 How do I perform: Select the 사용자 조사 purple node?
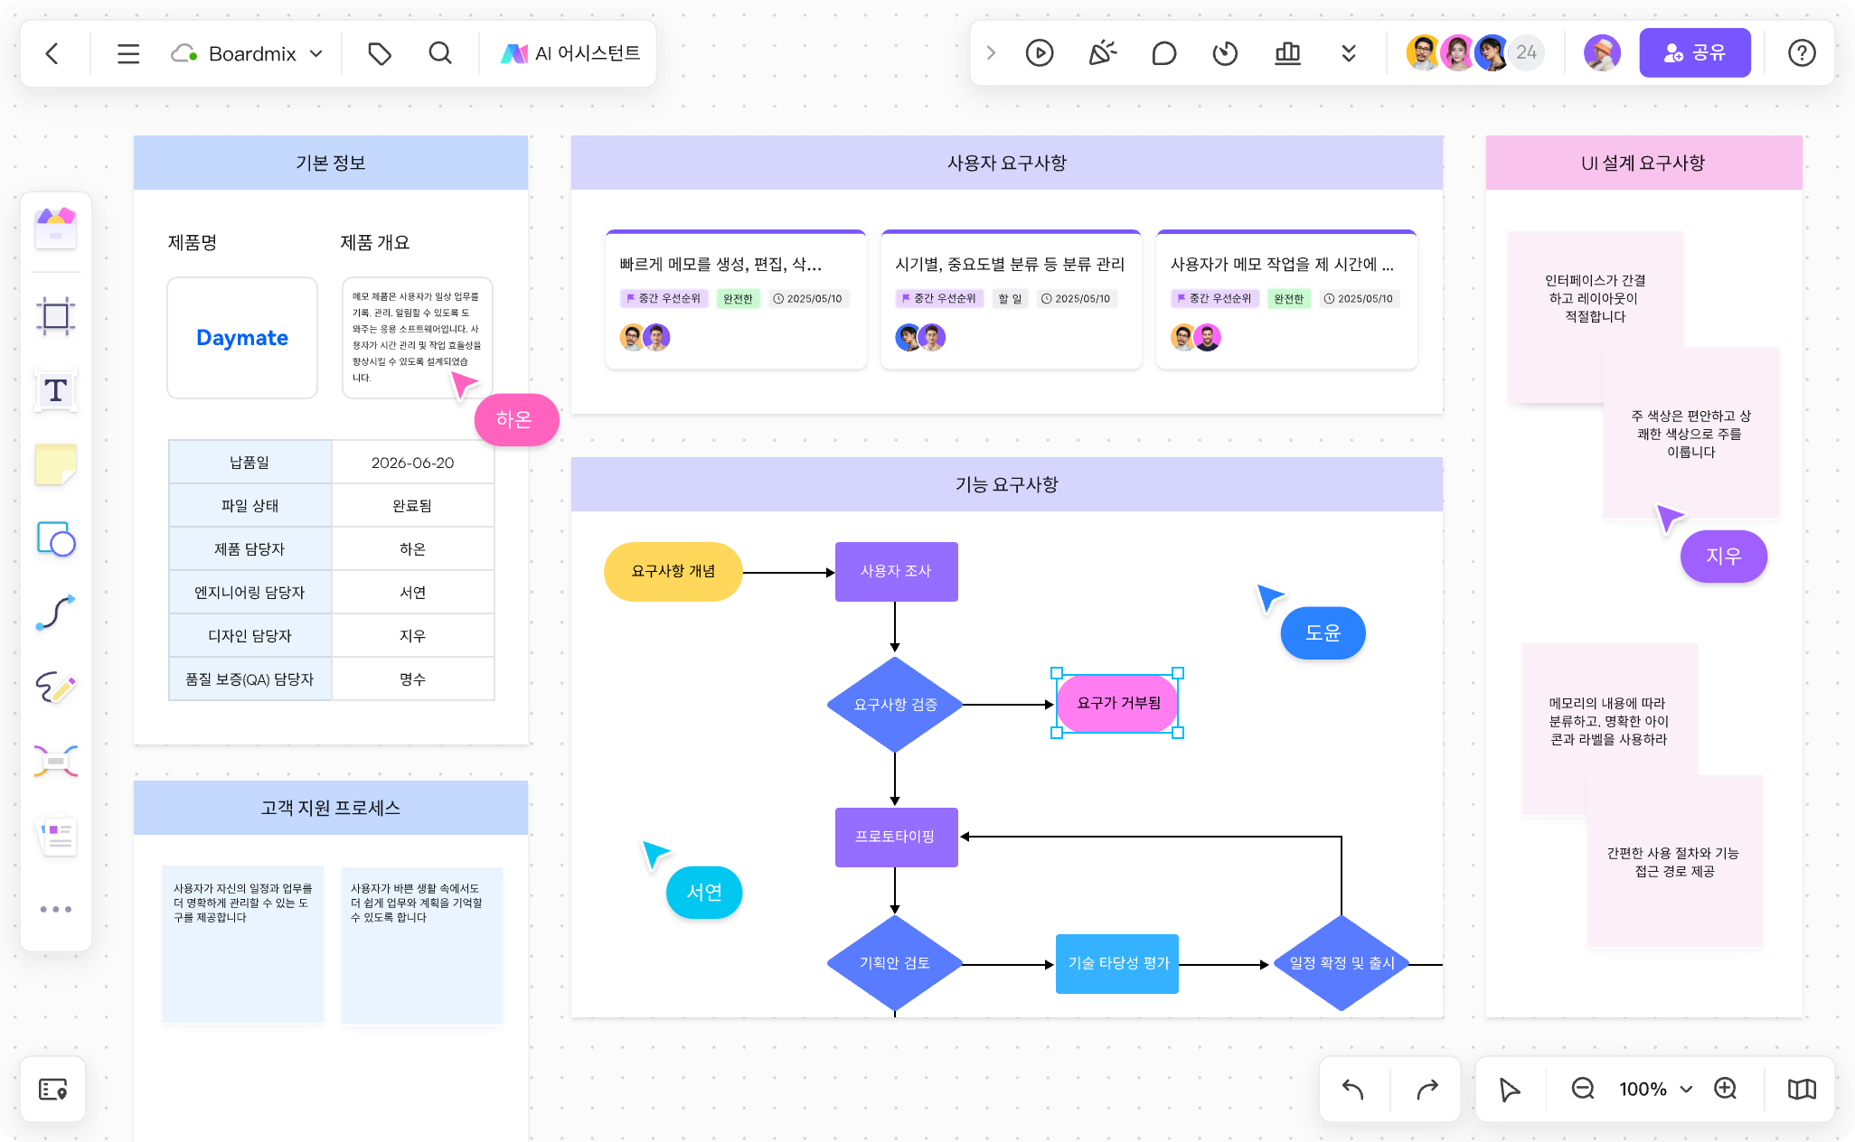point(896,572)
